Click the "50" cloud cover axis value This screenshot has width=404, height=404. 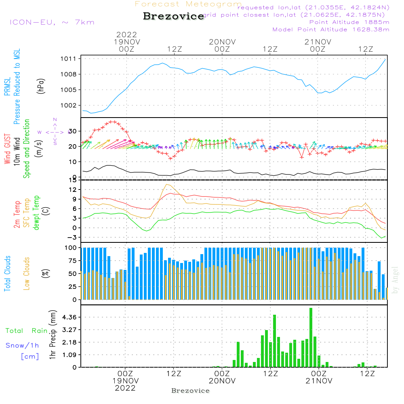pyautogui.click(x=72, y=274)
